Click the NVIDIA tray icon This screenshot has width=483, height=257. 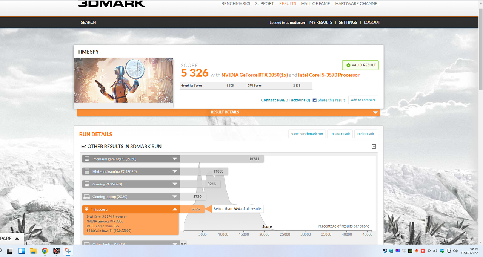point(410,251)
